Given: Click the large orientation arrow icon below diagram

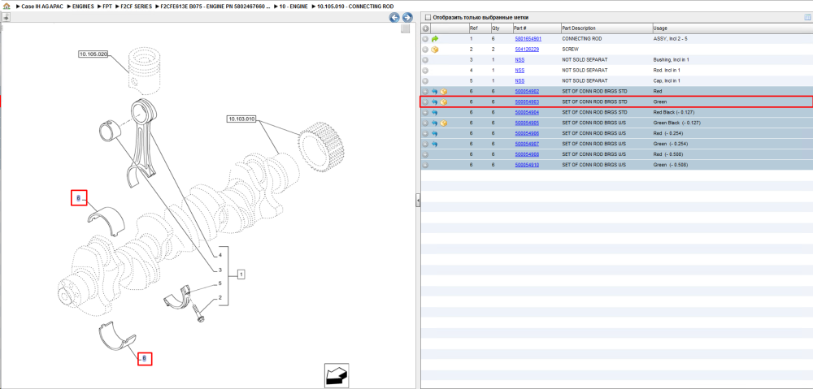Looking at the screenshot, I should [x=337, y=375].
